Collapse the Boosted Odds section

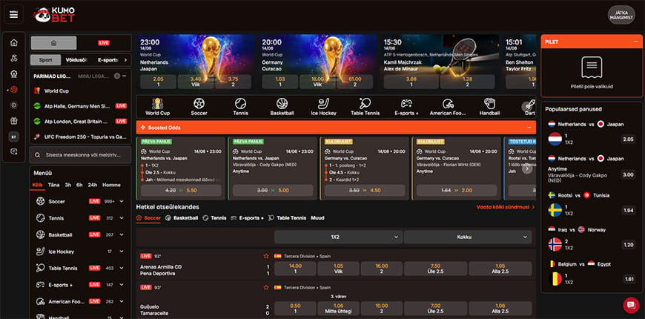[529, 128]
